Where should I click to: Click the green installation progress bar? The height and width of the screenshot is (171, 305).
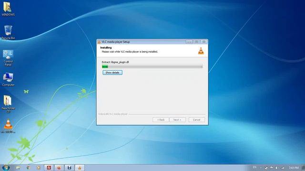pos(152,66)
